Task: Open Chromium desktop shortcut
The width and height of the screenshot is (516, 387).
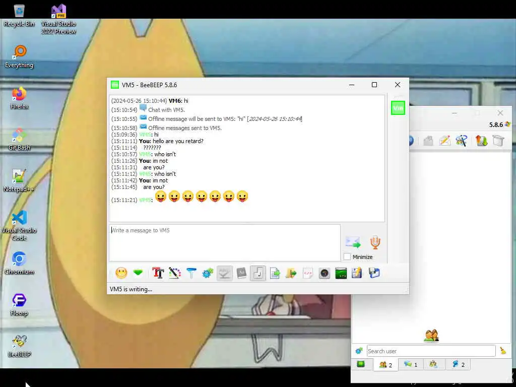Action: (19, 264)
